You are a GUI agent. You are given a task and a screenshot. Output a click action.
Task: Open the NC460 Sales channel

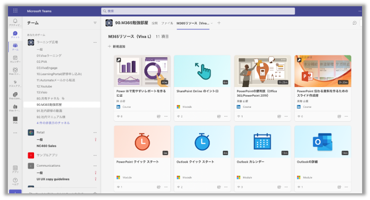[47, 146]
